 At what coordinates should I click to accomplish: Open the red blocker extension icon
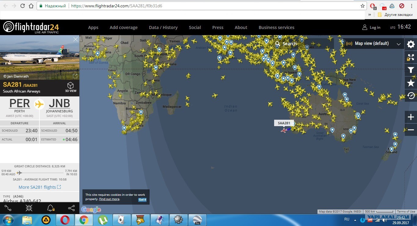coord(402,6)
